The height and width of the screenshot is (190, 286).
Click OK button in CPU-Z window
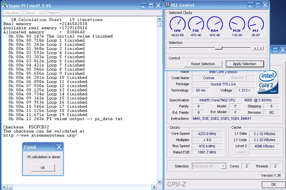click(x=273, y=185)
